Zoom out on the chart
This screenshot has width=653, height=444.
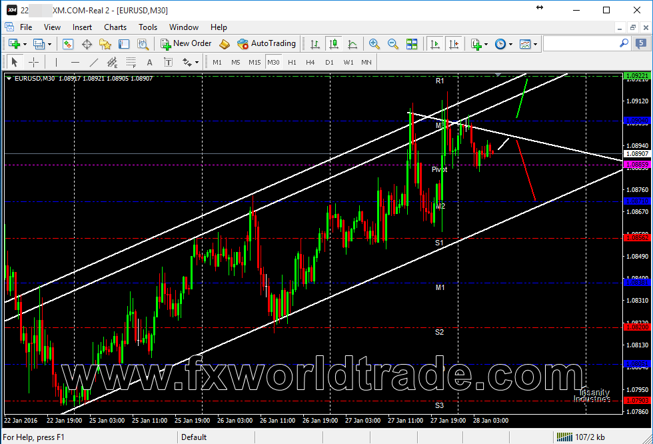pos(392,44)
